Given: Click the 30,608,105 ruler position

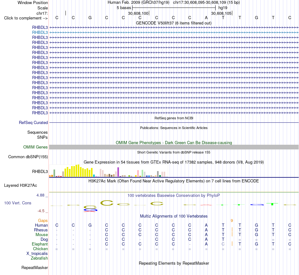Looking at the screenshot, I should 221,13.
